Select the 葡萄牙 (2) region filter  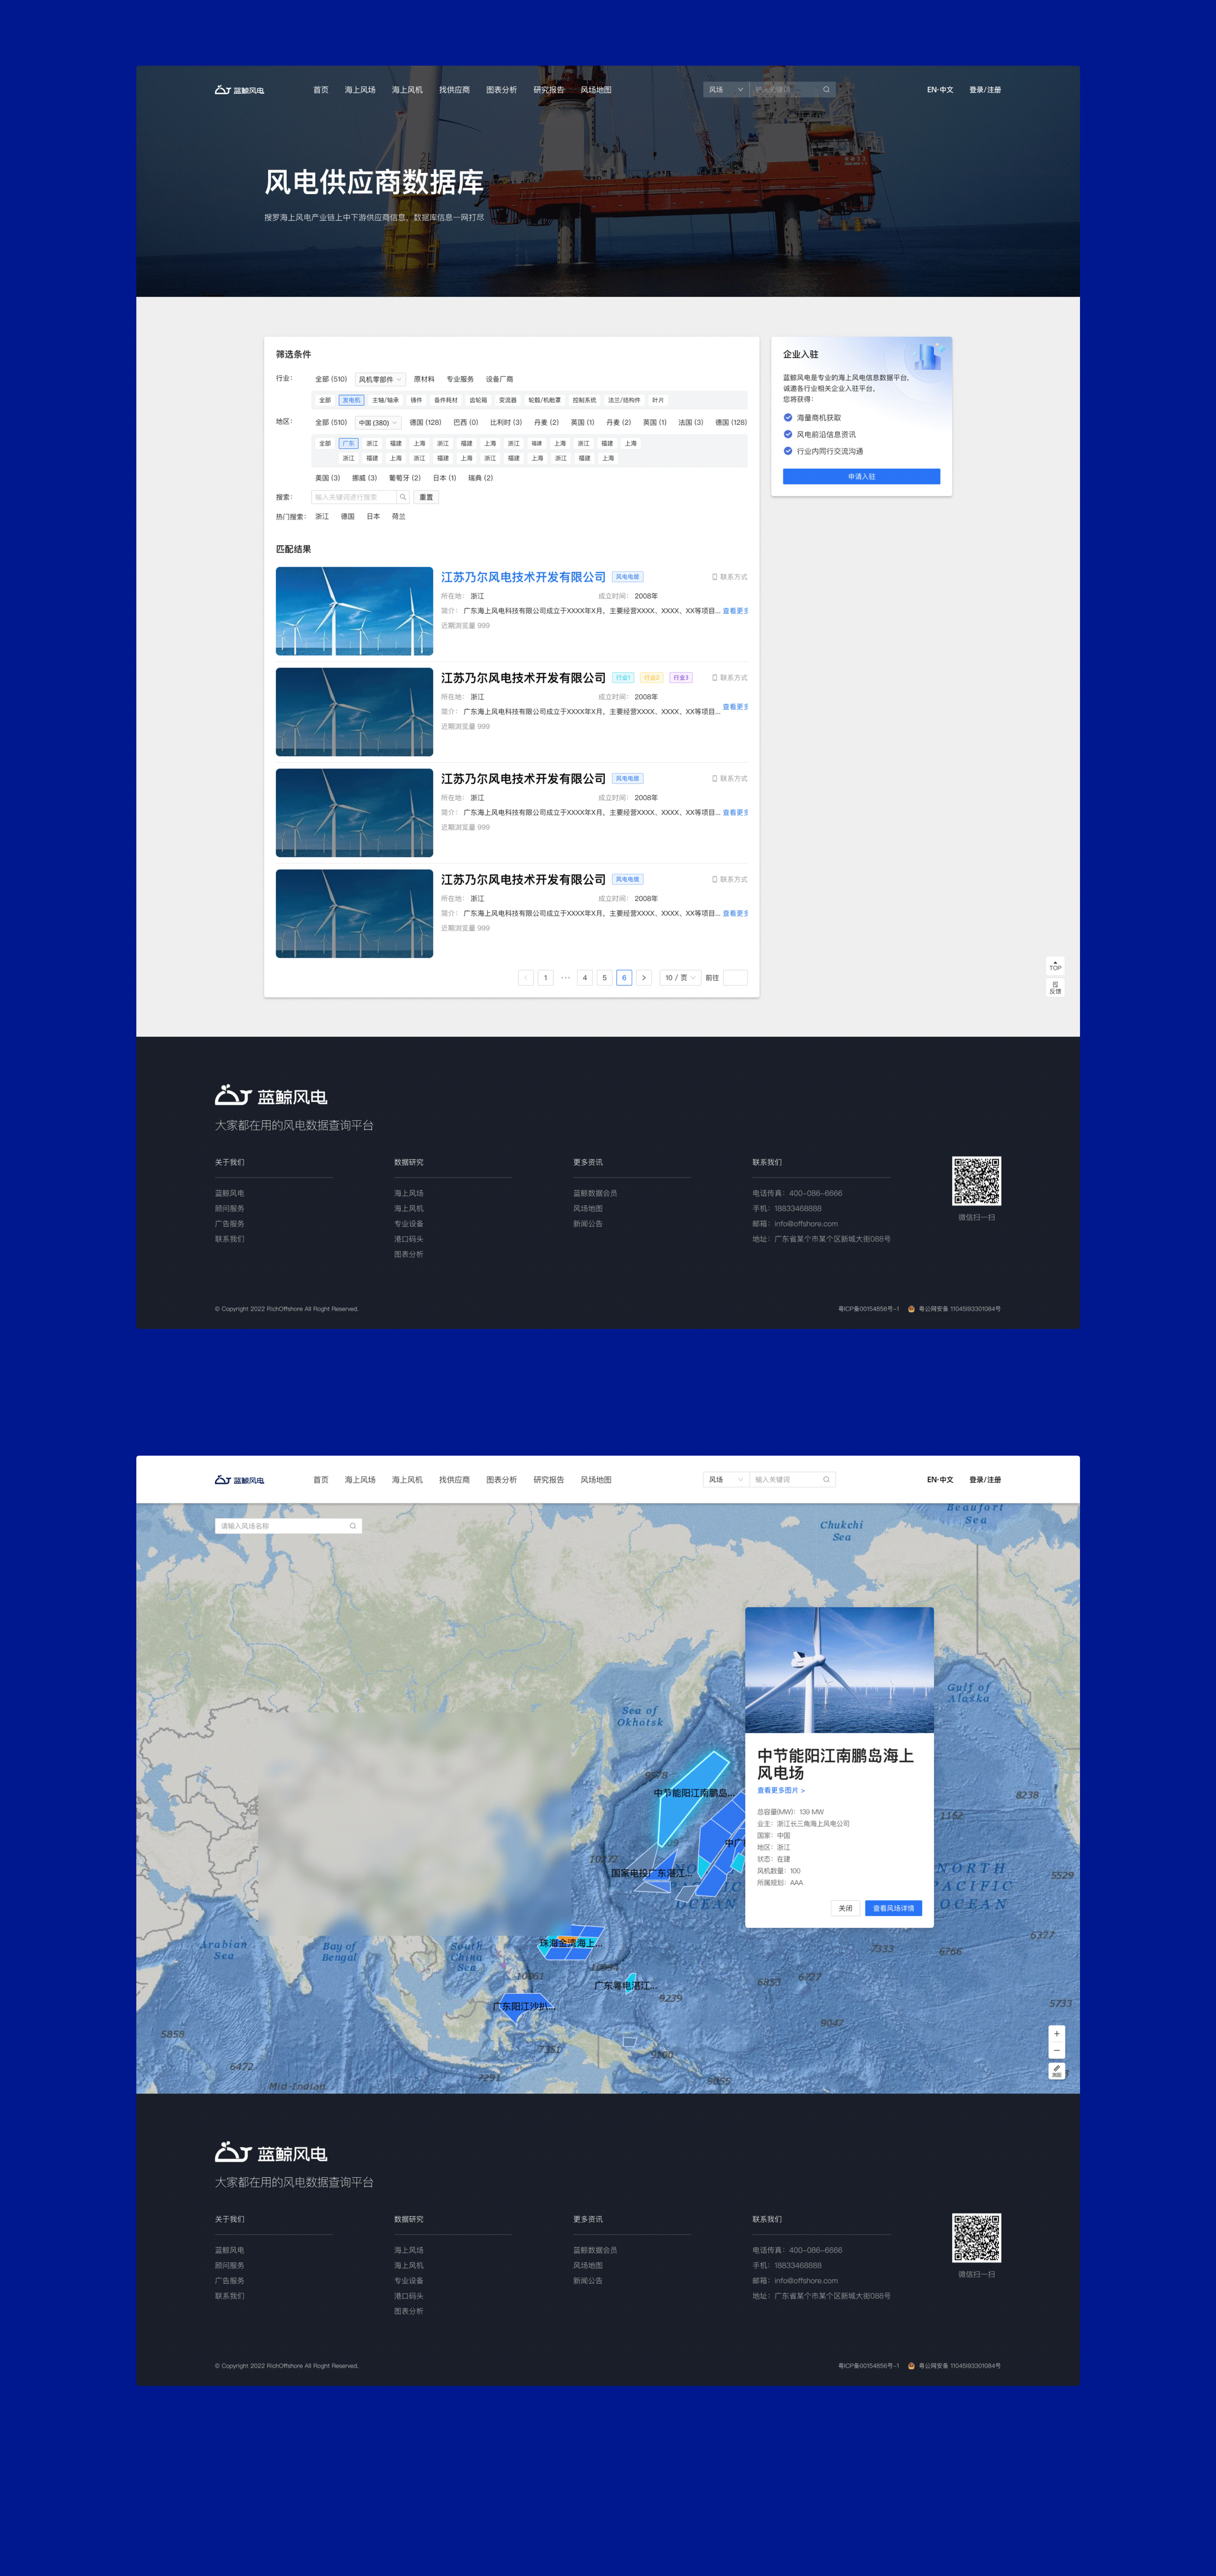click(x=405, y=478)
